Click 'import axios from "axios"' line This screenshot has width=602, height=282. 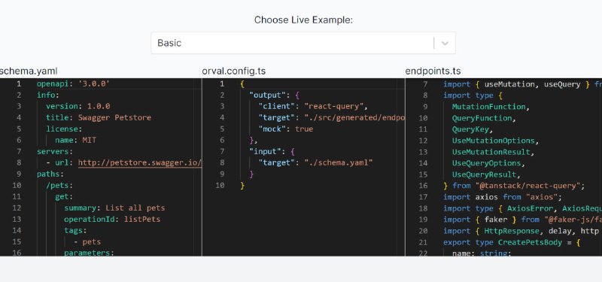tap(503, 197)
